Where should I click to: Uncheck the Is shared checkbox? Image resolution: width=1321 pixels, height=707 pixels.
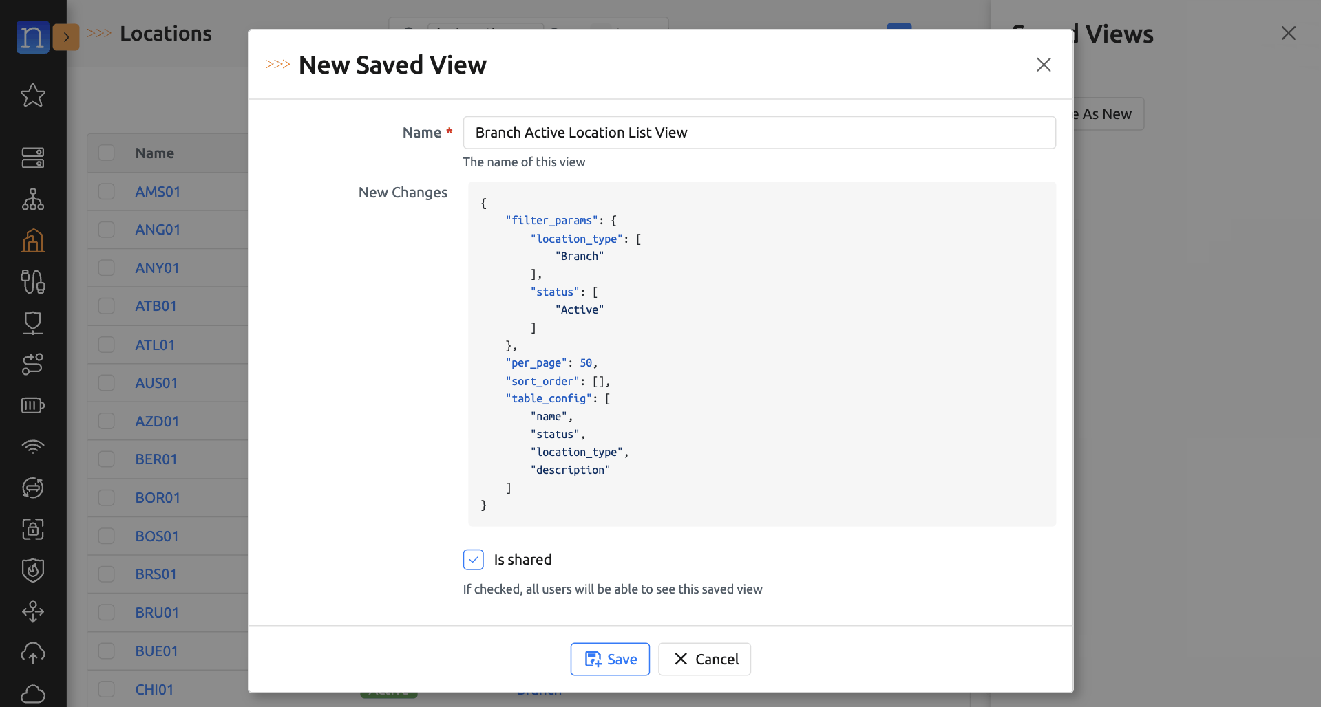pyautogui.click(x=474, y=560)
